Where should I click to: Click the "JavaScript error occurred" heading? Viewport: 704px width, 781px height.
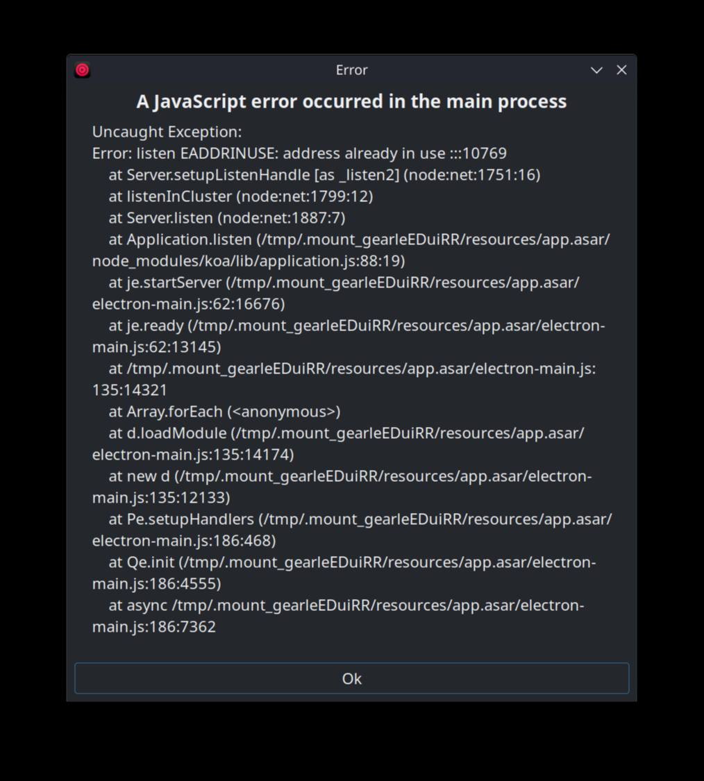pos(351,101)
